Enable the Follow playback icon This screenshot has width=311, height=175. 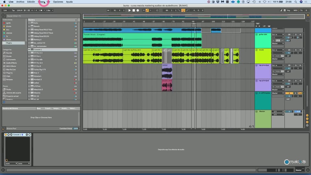[x=108, y=10]
